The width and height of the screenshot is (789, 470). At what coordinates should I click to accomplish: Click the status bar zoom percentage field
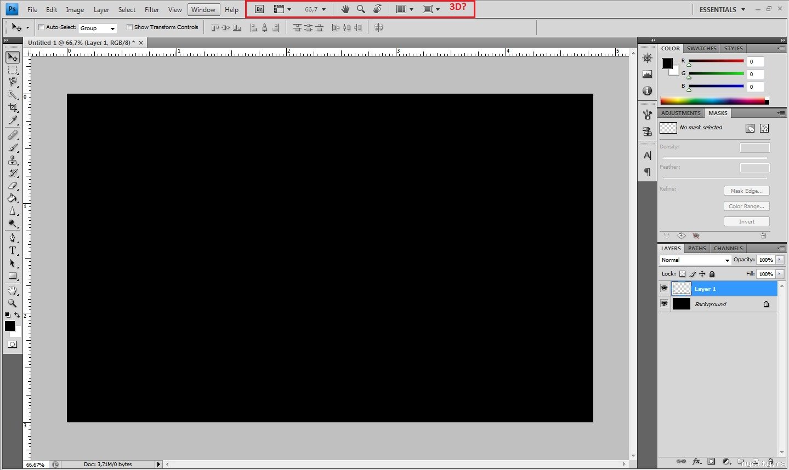tap(36, 465)
